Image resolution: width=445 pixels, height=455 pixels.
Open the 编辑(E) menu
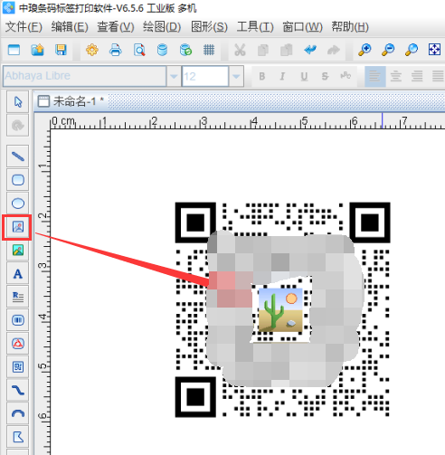[70, 27]
